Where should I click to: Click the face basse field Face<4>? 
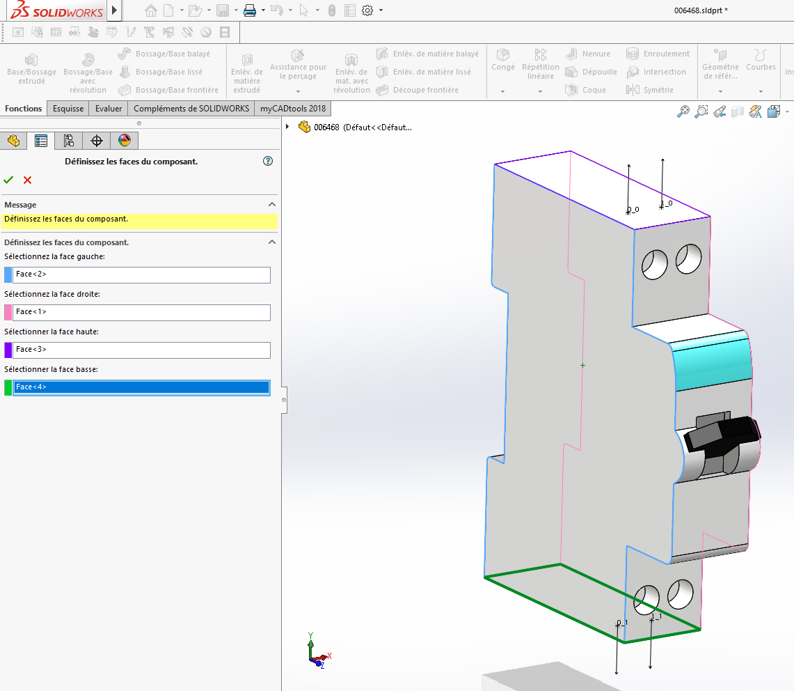pyautogui.click(x=141, y=387)
